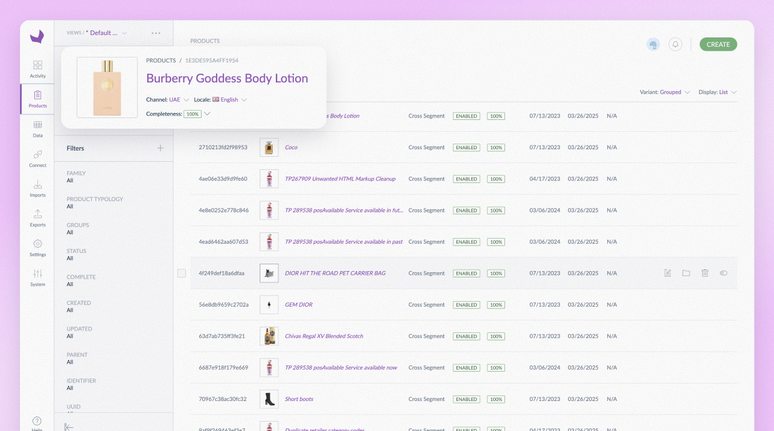Open the Display List dropdown
The image size is (774, 431).
click(718, 92)
